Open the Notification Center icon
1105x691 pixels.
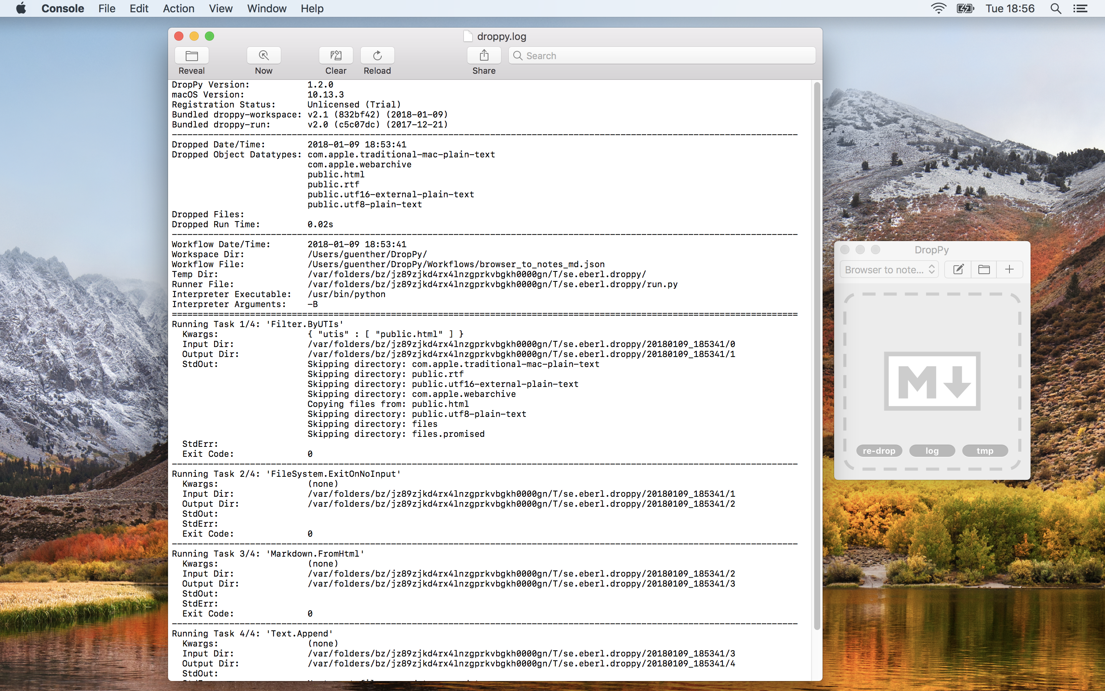tap(1080, 9)
